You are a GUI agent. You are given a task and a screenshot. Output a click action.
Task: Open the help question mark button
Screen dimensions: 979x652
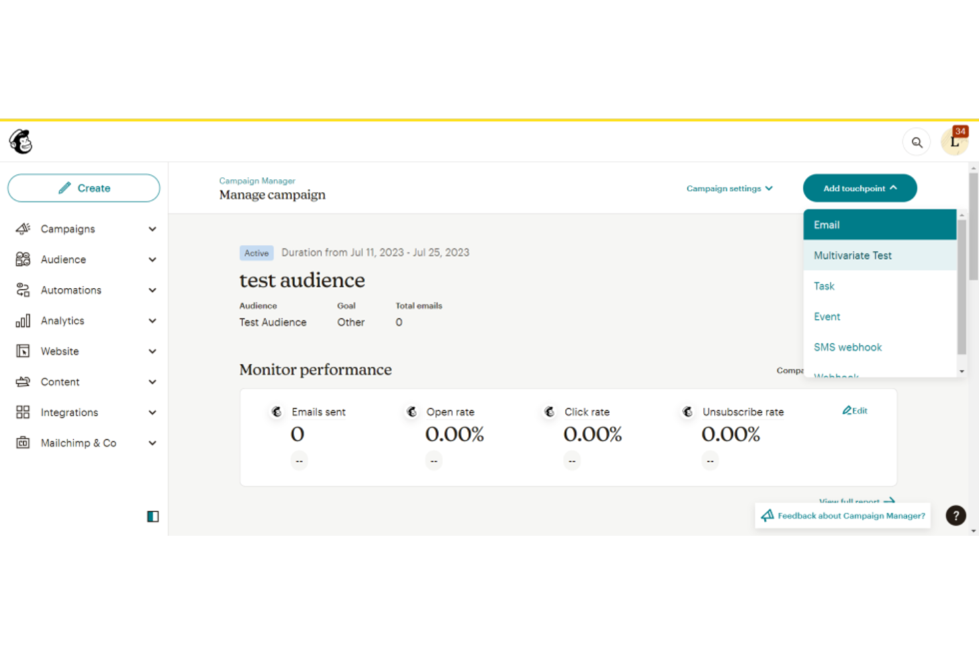point(955,515)
